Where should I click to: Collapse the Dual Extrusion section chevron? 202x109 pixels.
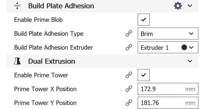(x=190, y=61)
